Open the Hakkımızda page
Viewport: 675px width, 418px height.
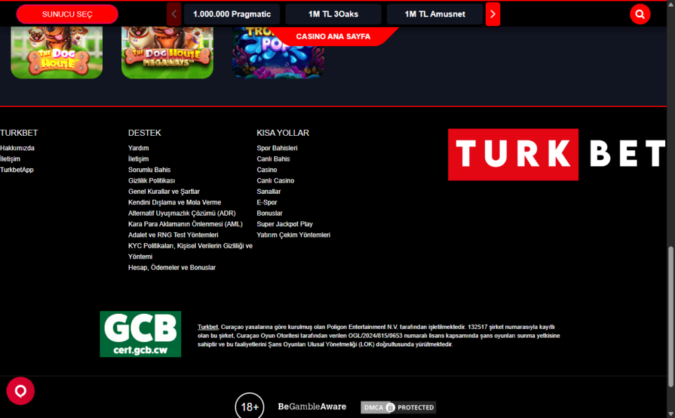pyautogui.click(x=16, y=148)
